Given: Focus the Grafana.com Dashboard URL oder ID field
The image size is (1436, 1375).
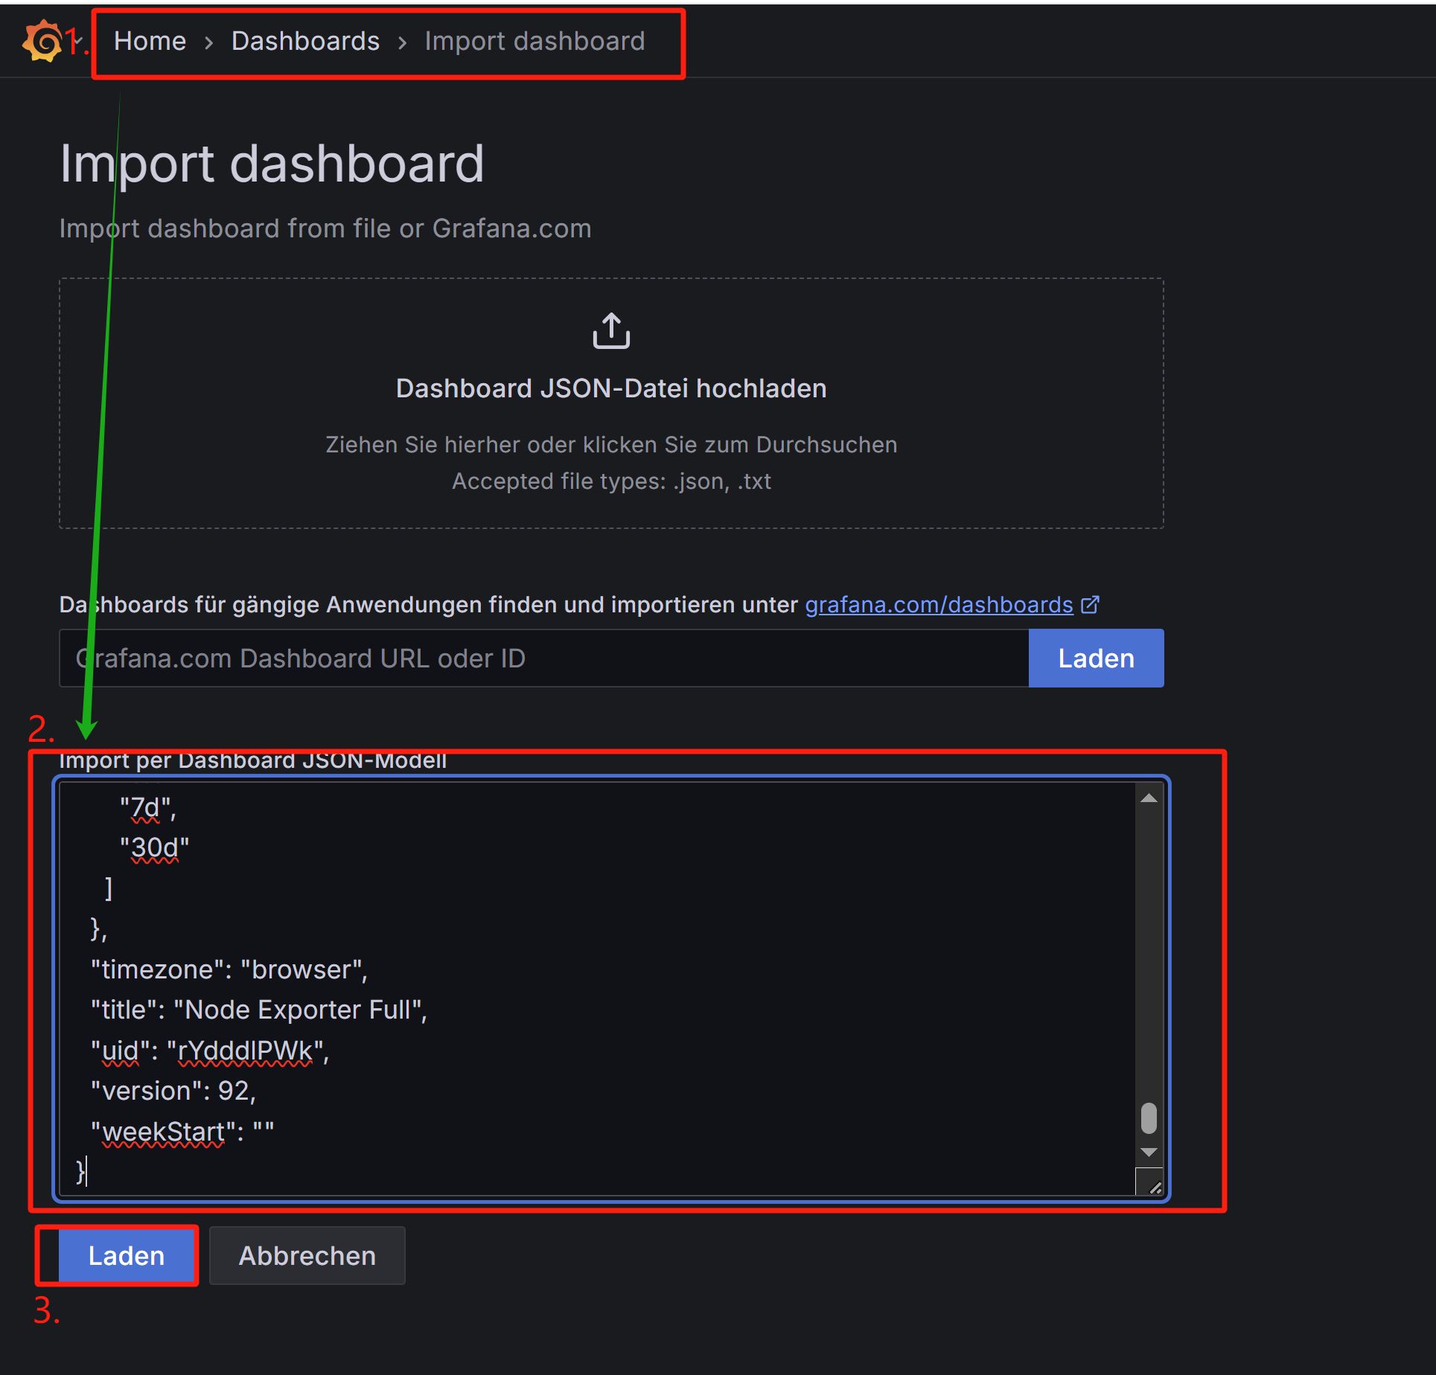Looking at the screenshot, I should tap(543, 658).
